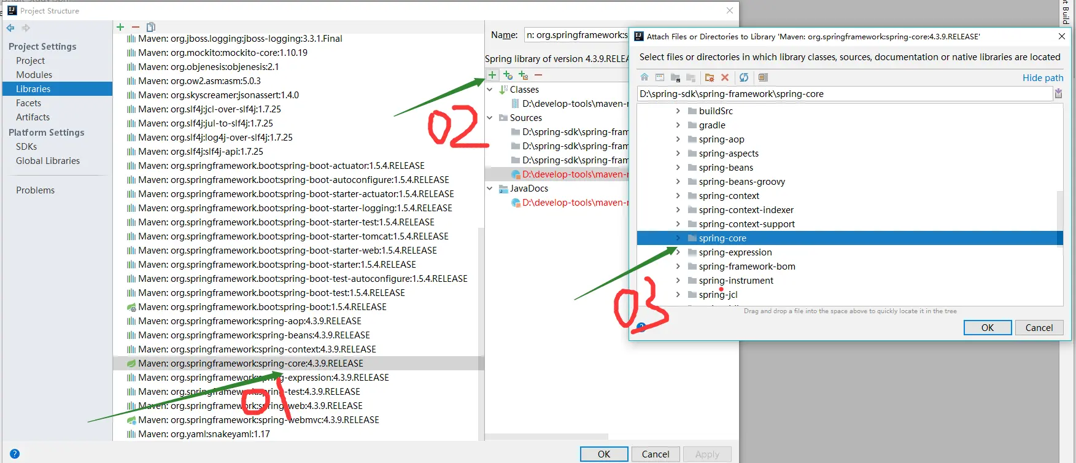Select the spring-core folder in the tree
The image size is (1076, 463).
850,238
